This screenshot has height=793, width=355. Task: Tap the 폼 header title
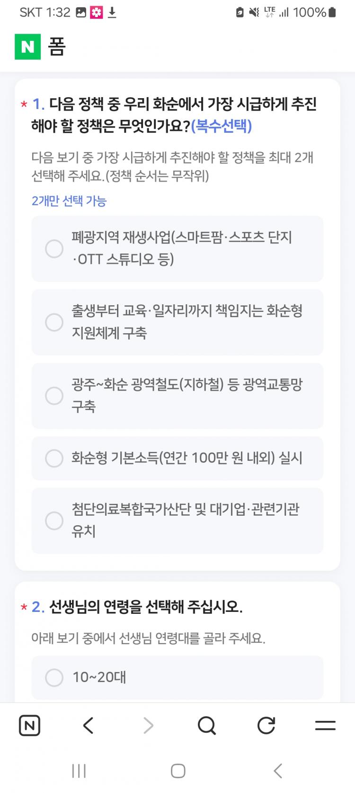[x=57, y=47]
